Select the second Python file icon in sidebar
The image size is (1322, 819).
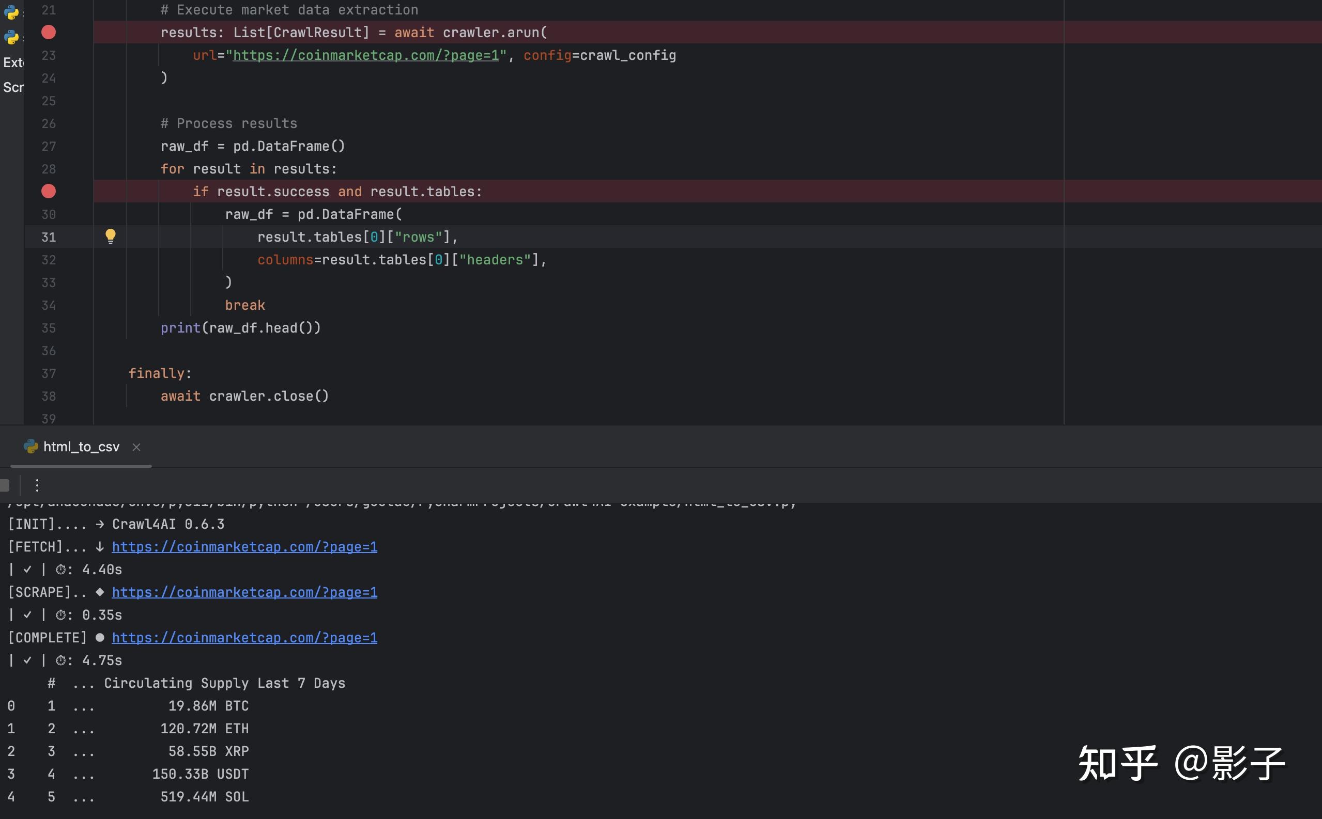point(11,37)
